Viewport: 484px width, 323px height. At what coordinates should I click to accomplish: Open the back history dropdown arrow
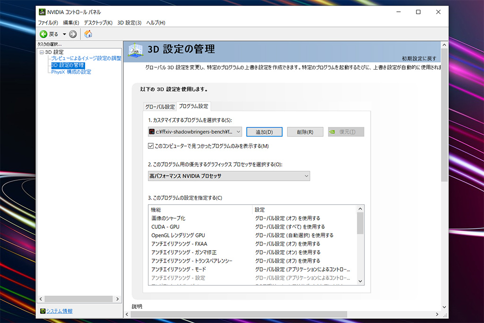tap(64, 34)
